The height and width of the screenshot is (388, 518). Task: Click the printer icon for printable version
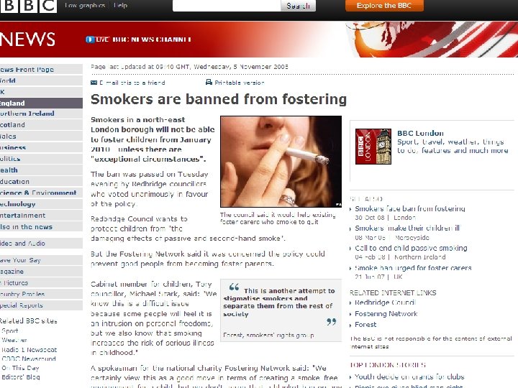pyautogui.click(x=209, y=82)
